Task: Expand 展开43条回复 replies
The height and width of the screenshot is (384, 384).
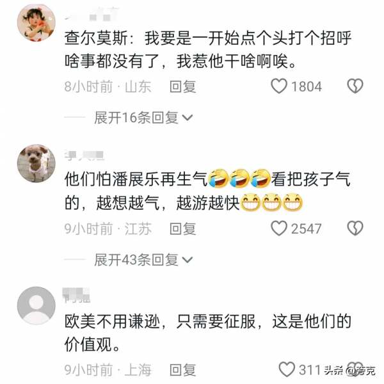Action: 143,260
